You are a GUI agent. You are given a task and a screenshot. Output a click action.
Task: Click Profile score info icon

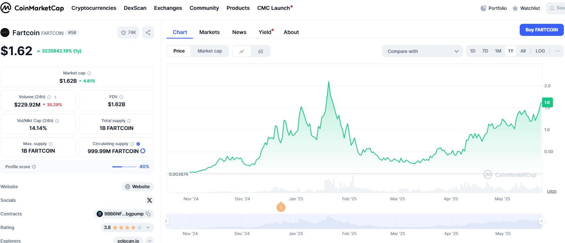(34, 167)
